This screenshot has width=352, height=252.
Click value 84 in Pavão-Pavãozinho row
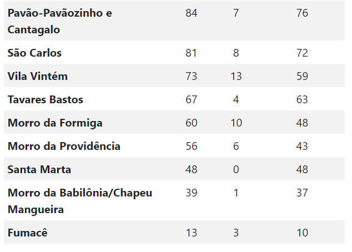(191, 13)
